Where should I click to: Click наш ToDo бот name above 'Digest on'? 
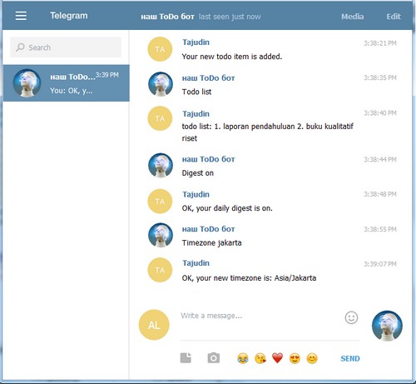point(208,159)
